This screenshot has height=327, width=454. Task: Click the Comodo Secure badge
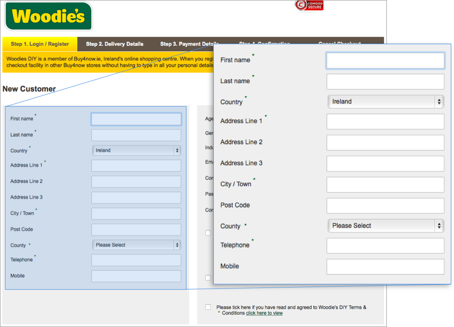(x=309, y=5)
